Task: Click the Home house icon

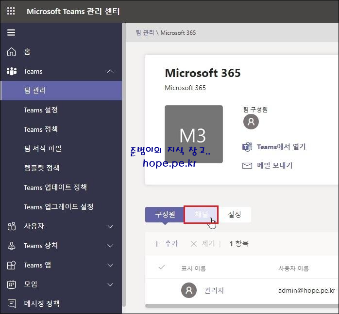Action: (12, 52)
